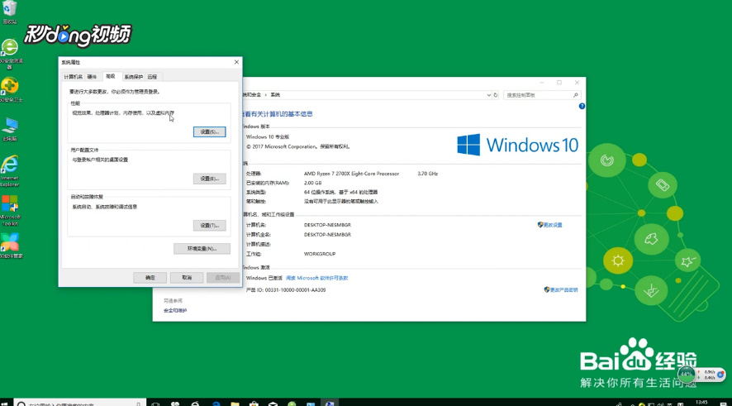Close the System Properties dialog
The height and width of the screenshot is (406, 732).
point(236,62)
